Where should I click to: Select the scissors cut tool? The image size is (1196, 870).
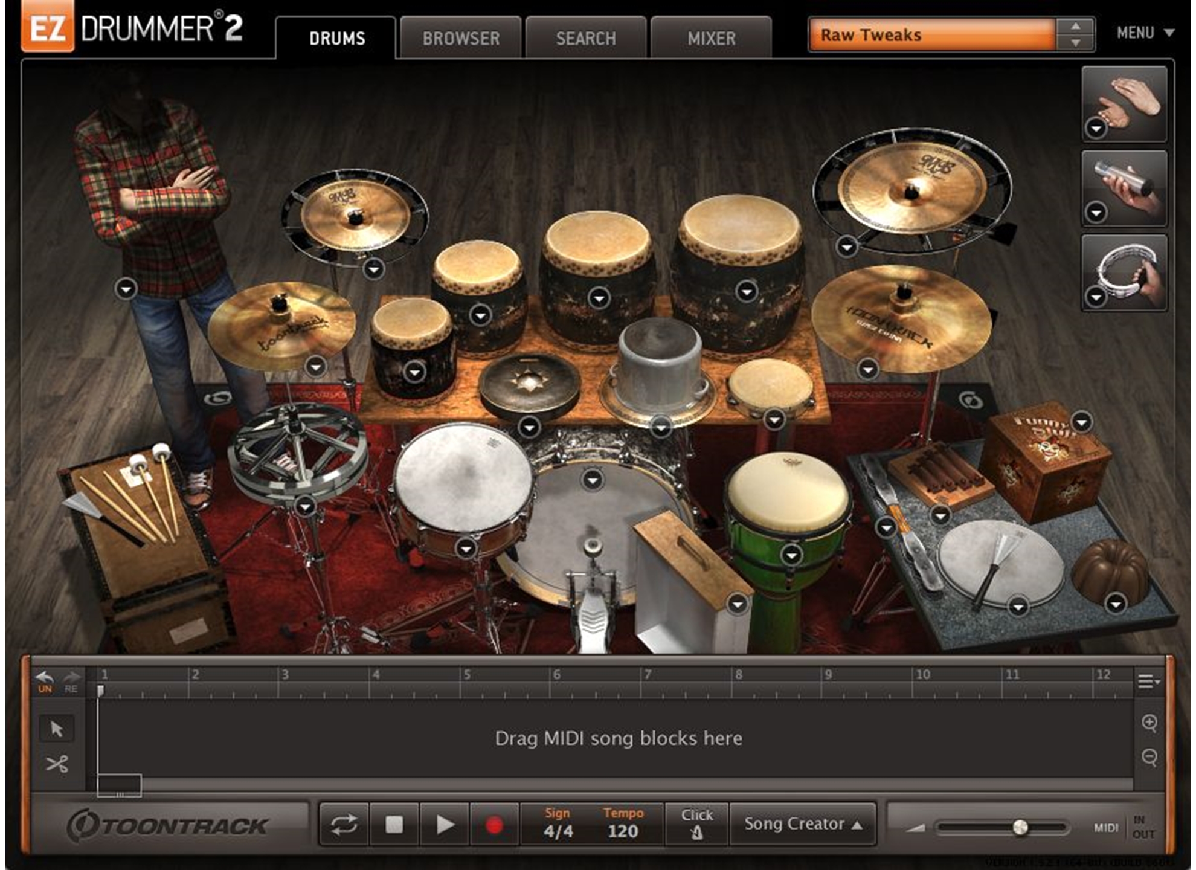(57, 764)
